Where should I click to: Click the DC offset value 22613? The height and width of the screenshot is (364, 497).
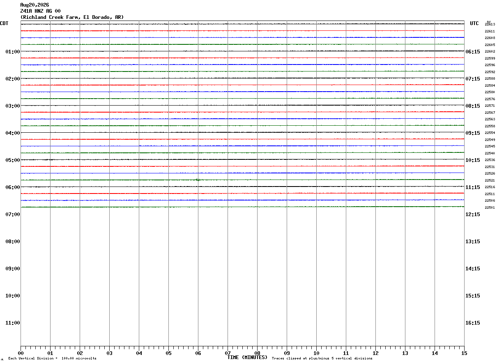(x=490, y=25)
